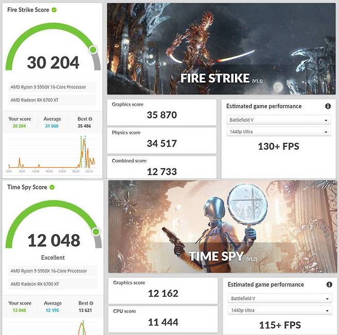Click the Time Spy total score 12 048

pyautogui.click(x=54, y=240)
